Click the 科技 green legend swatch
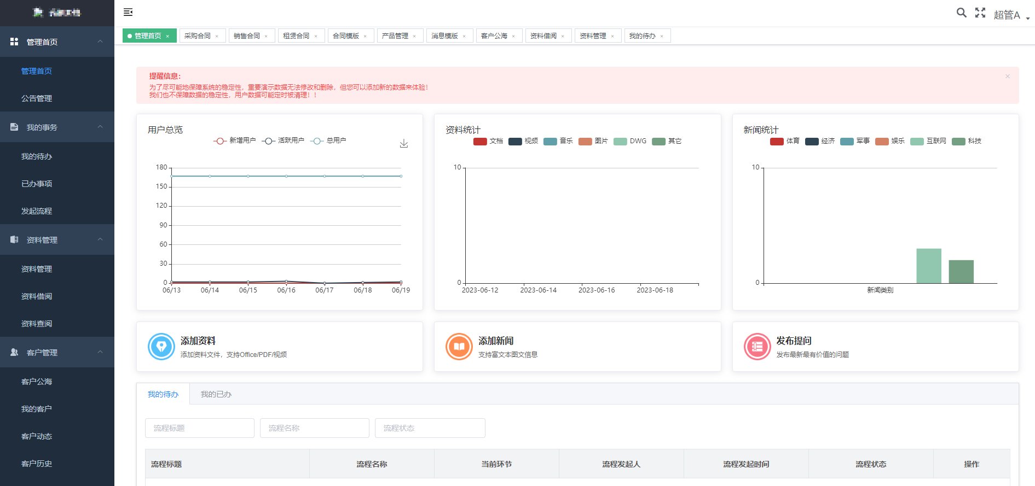 958,141
